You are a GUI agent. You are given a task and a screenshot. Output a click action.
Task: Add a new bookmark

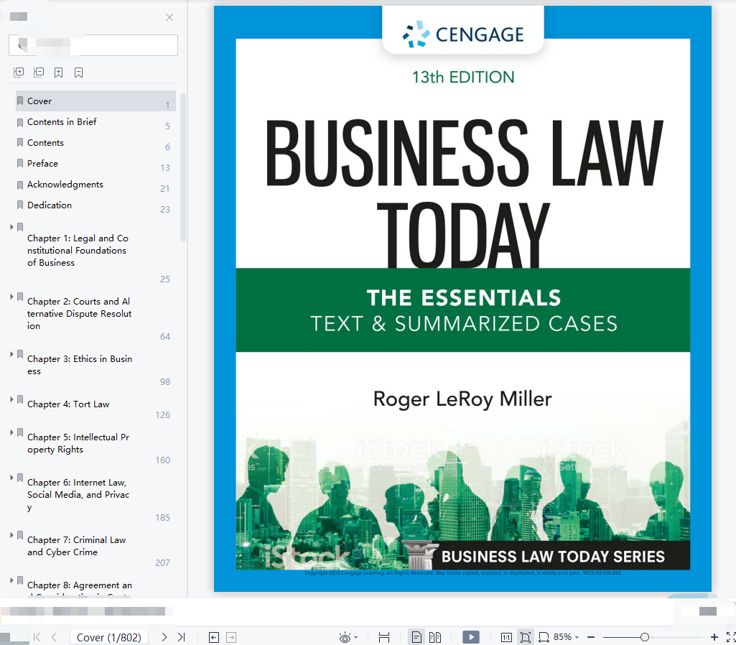coord(58,73)
